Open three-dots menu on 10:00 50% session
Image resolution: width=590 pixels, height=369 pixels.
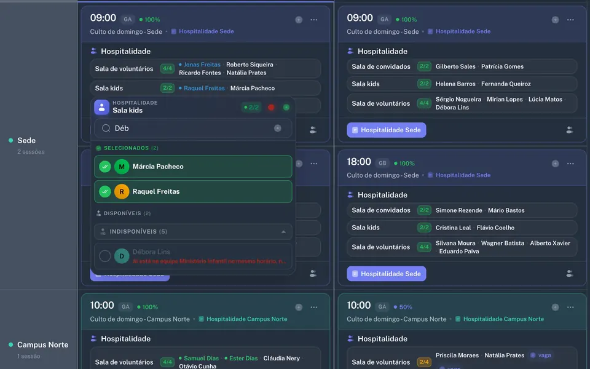(x=570, y=307)
